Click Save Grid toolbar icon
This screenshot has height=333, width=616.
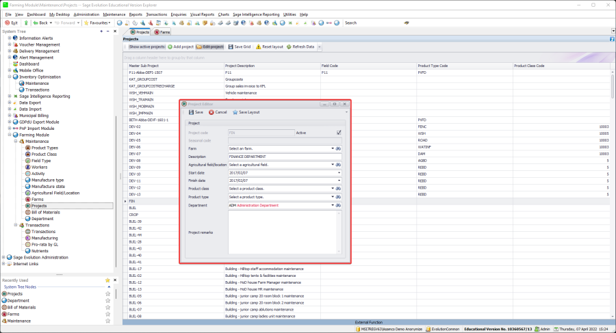click(231, 46)
